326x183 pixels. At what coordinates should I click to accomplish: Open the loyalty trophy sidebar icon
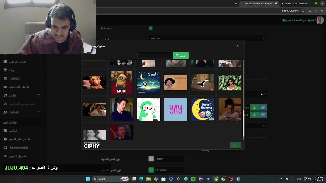pyautogui.click(x=5, y=70)
